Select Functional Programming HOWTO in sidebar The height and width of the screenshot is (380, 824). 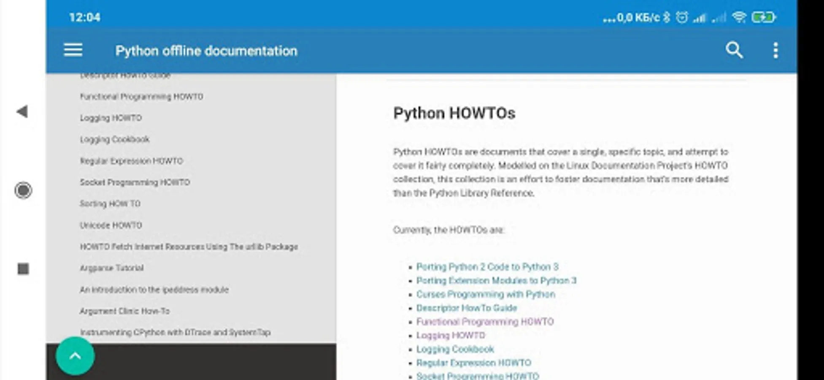(141, 97)
